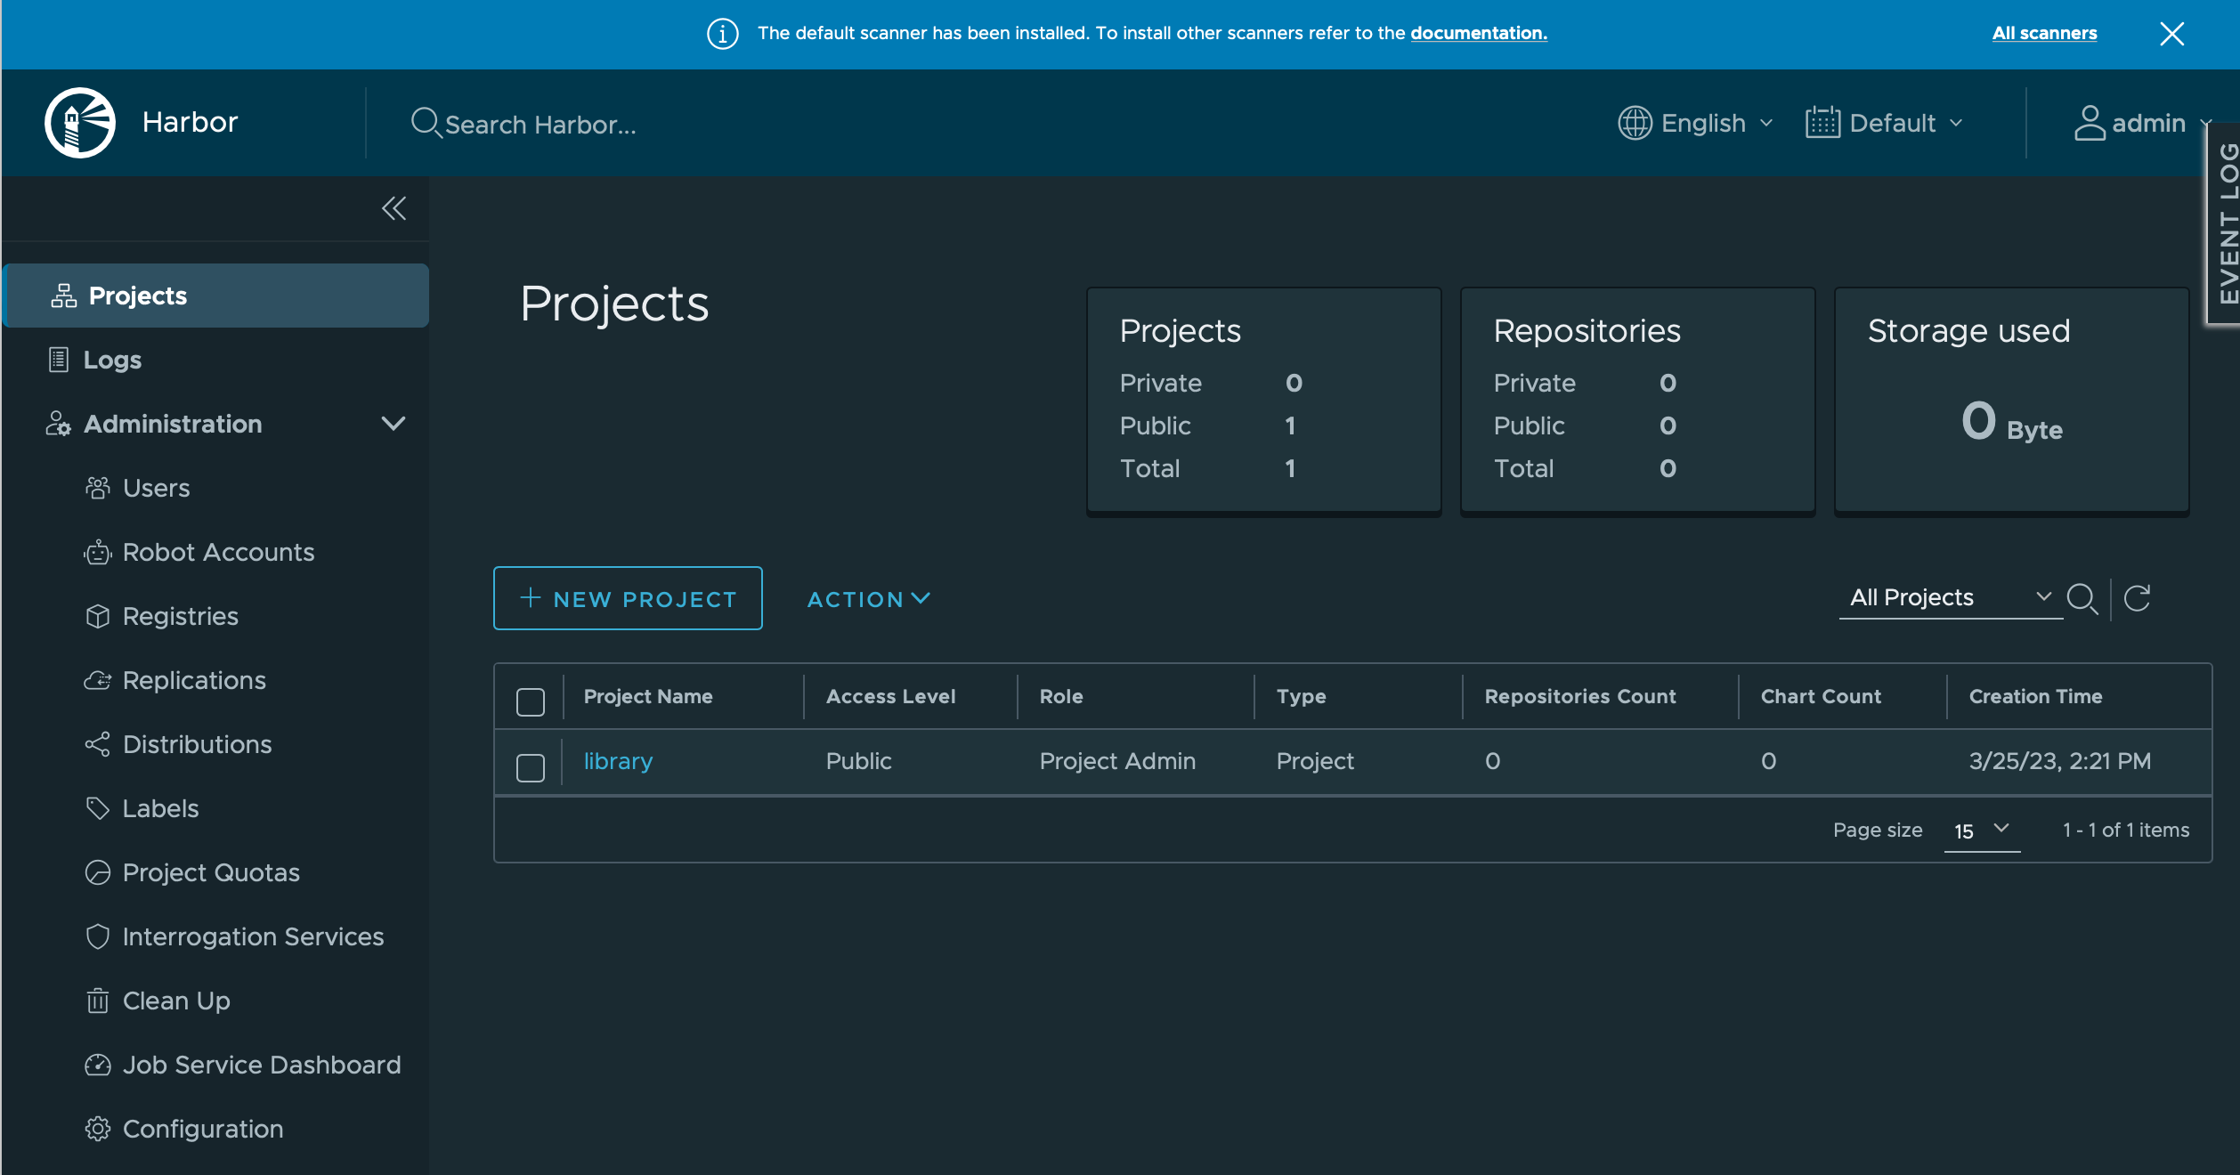This screenshot has width=2240, height=1175.
Task: Click the search magnifier icon in header
Action: click(426, 123)
